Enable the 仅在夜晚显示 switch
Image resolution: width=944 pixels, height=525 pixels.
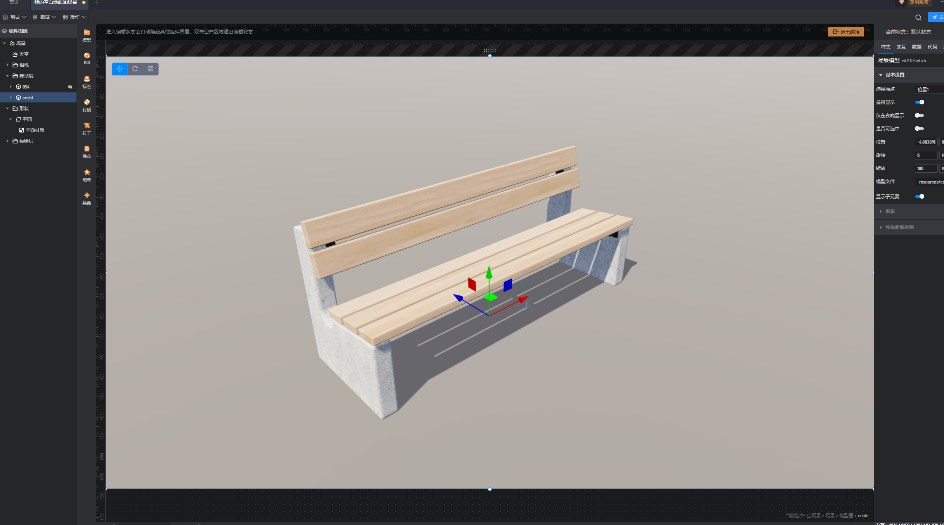(x=919, y=115)
